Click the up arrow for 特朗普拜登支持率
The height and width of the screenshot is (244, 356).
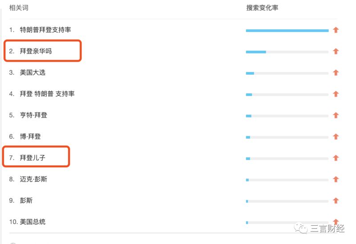(x=336, y=30)
